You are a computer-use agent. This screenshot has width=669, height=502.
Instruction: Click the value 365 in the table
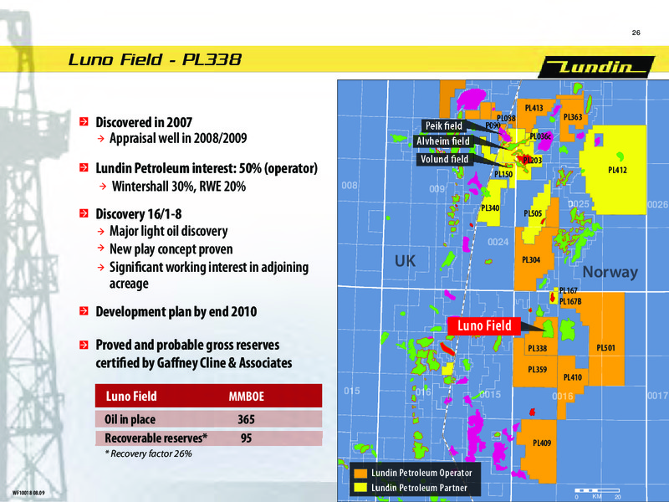point(246,419)
